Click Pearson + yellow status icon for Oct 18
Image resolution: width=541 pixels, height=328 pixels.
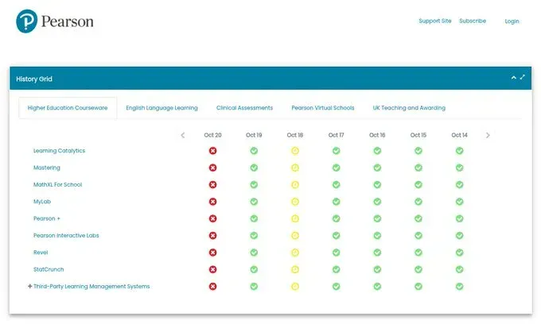294,218
